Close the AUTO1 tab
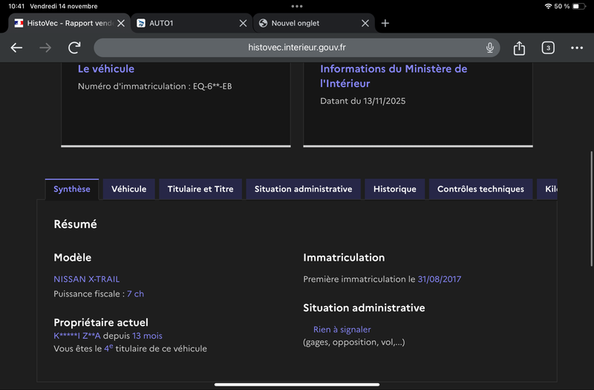Viewport: 594px width, 390px height. click(x=243, y=23)
